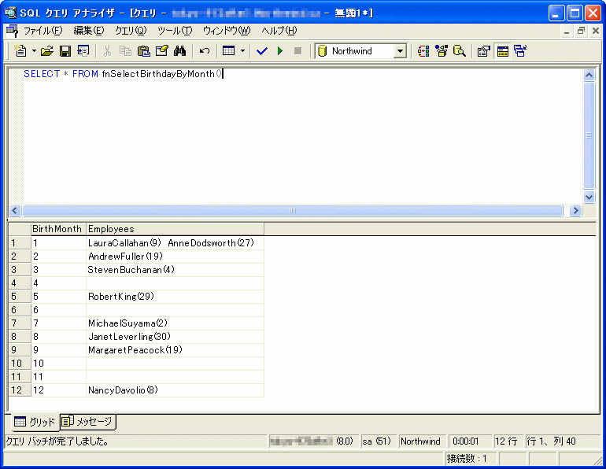606x469 pixels.
Task: Run the query with the green play icon
Action: click(x=280, y=51)
